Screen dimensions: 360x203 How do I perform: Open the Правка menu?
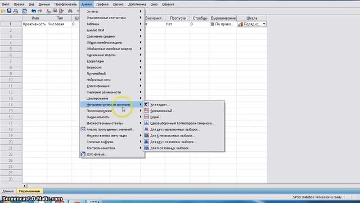(19, 5)
